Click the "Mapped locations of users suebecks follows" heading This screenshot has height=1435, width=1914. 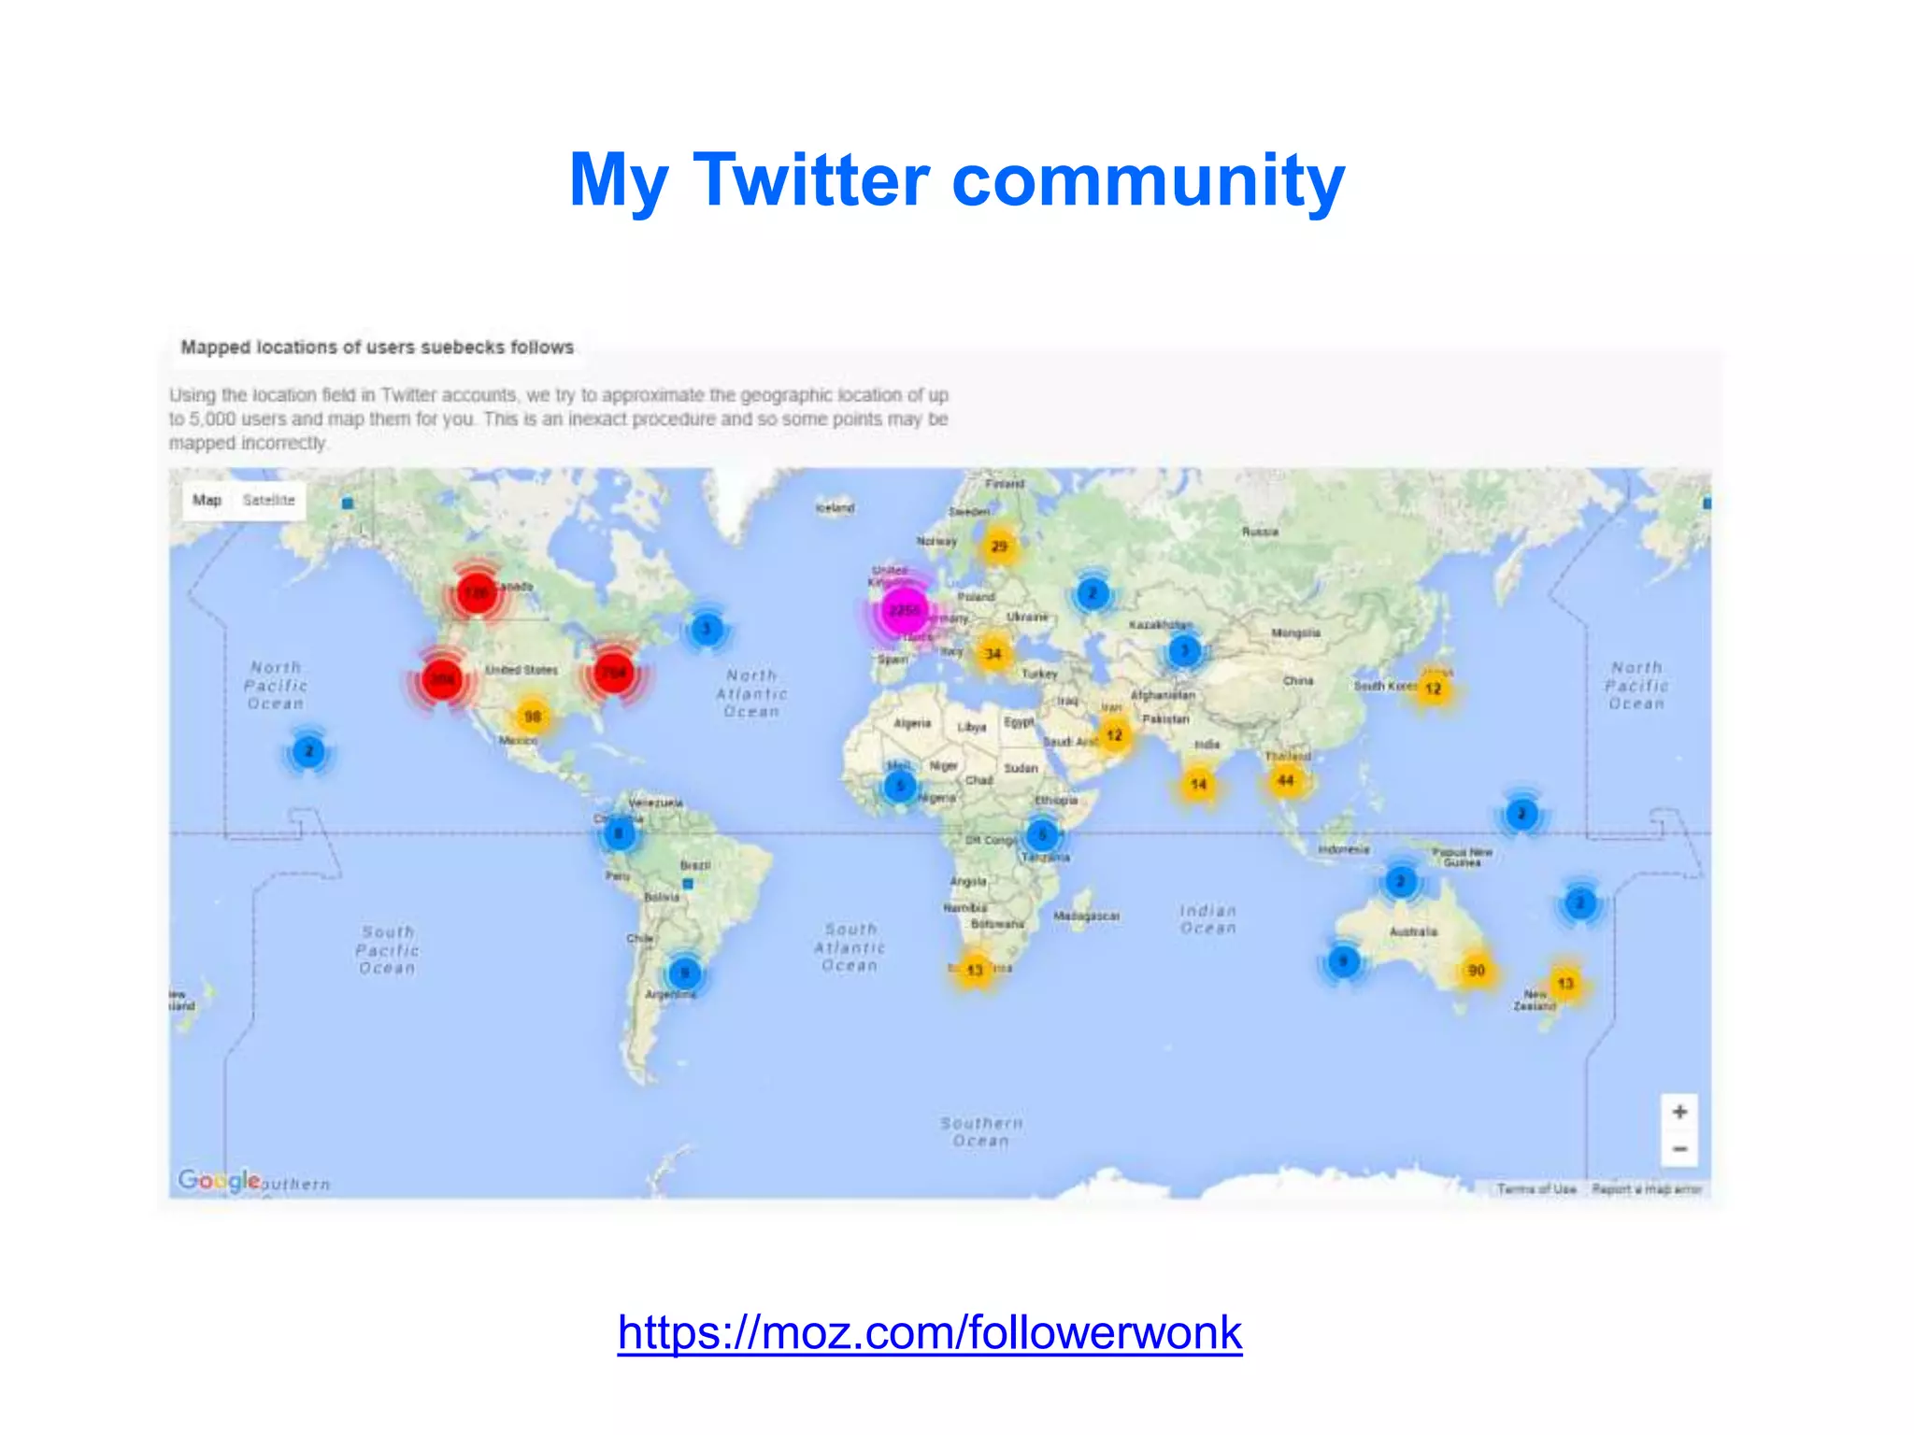point(378,348)
